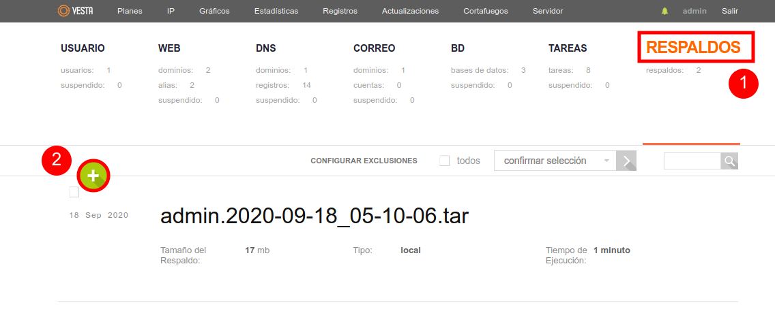Switch to the TAREAS tab
The image size is (775, 311).
click(x=568, y=48)
